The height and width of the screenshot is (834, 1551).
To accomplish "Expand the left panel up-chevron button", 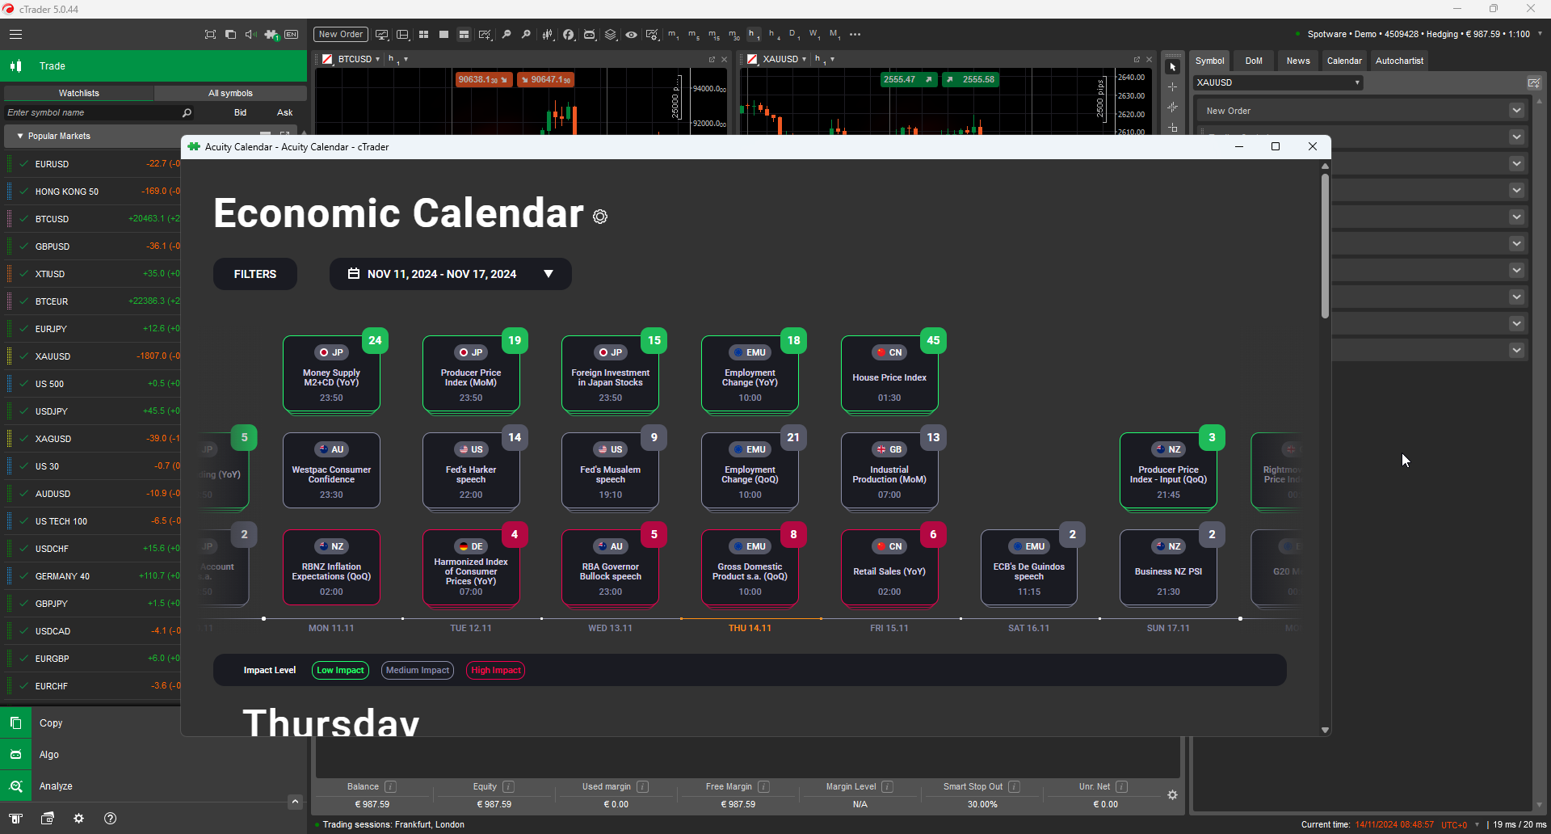I will pyautogui.click(x=295, y=802).
